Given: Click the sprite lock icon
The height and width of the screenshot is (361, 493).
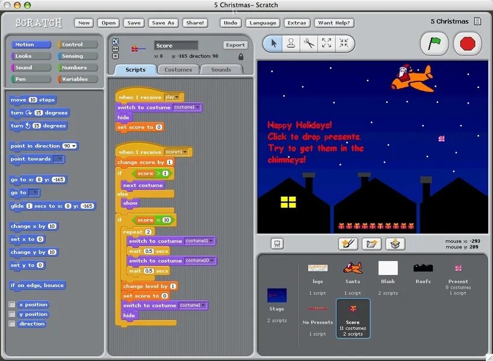Looking at the screenshot, I should 241,57.
